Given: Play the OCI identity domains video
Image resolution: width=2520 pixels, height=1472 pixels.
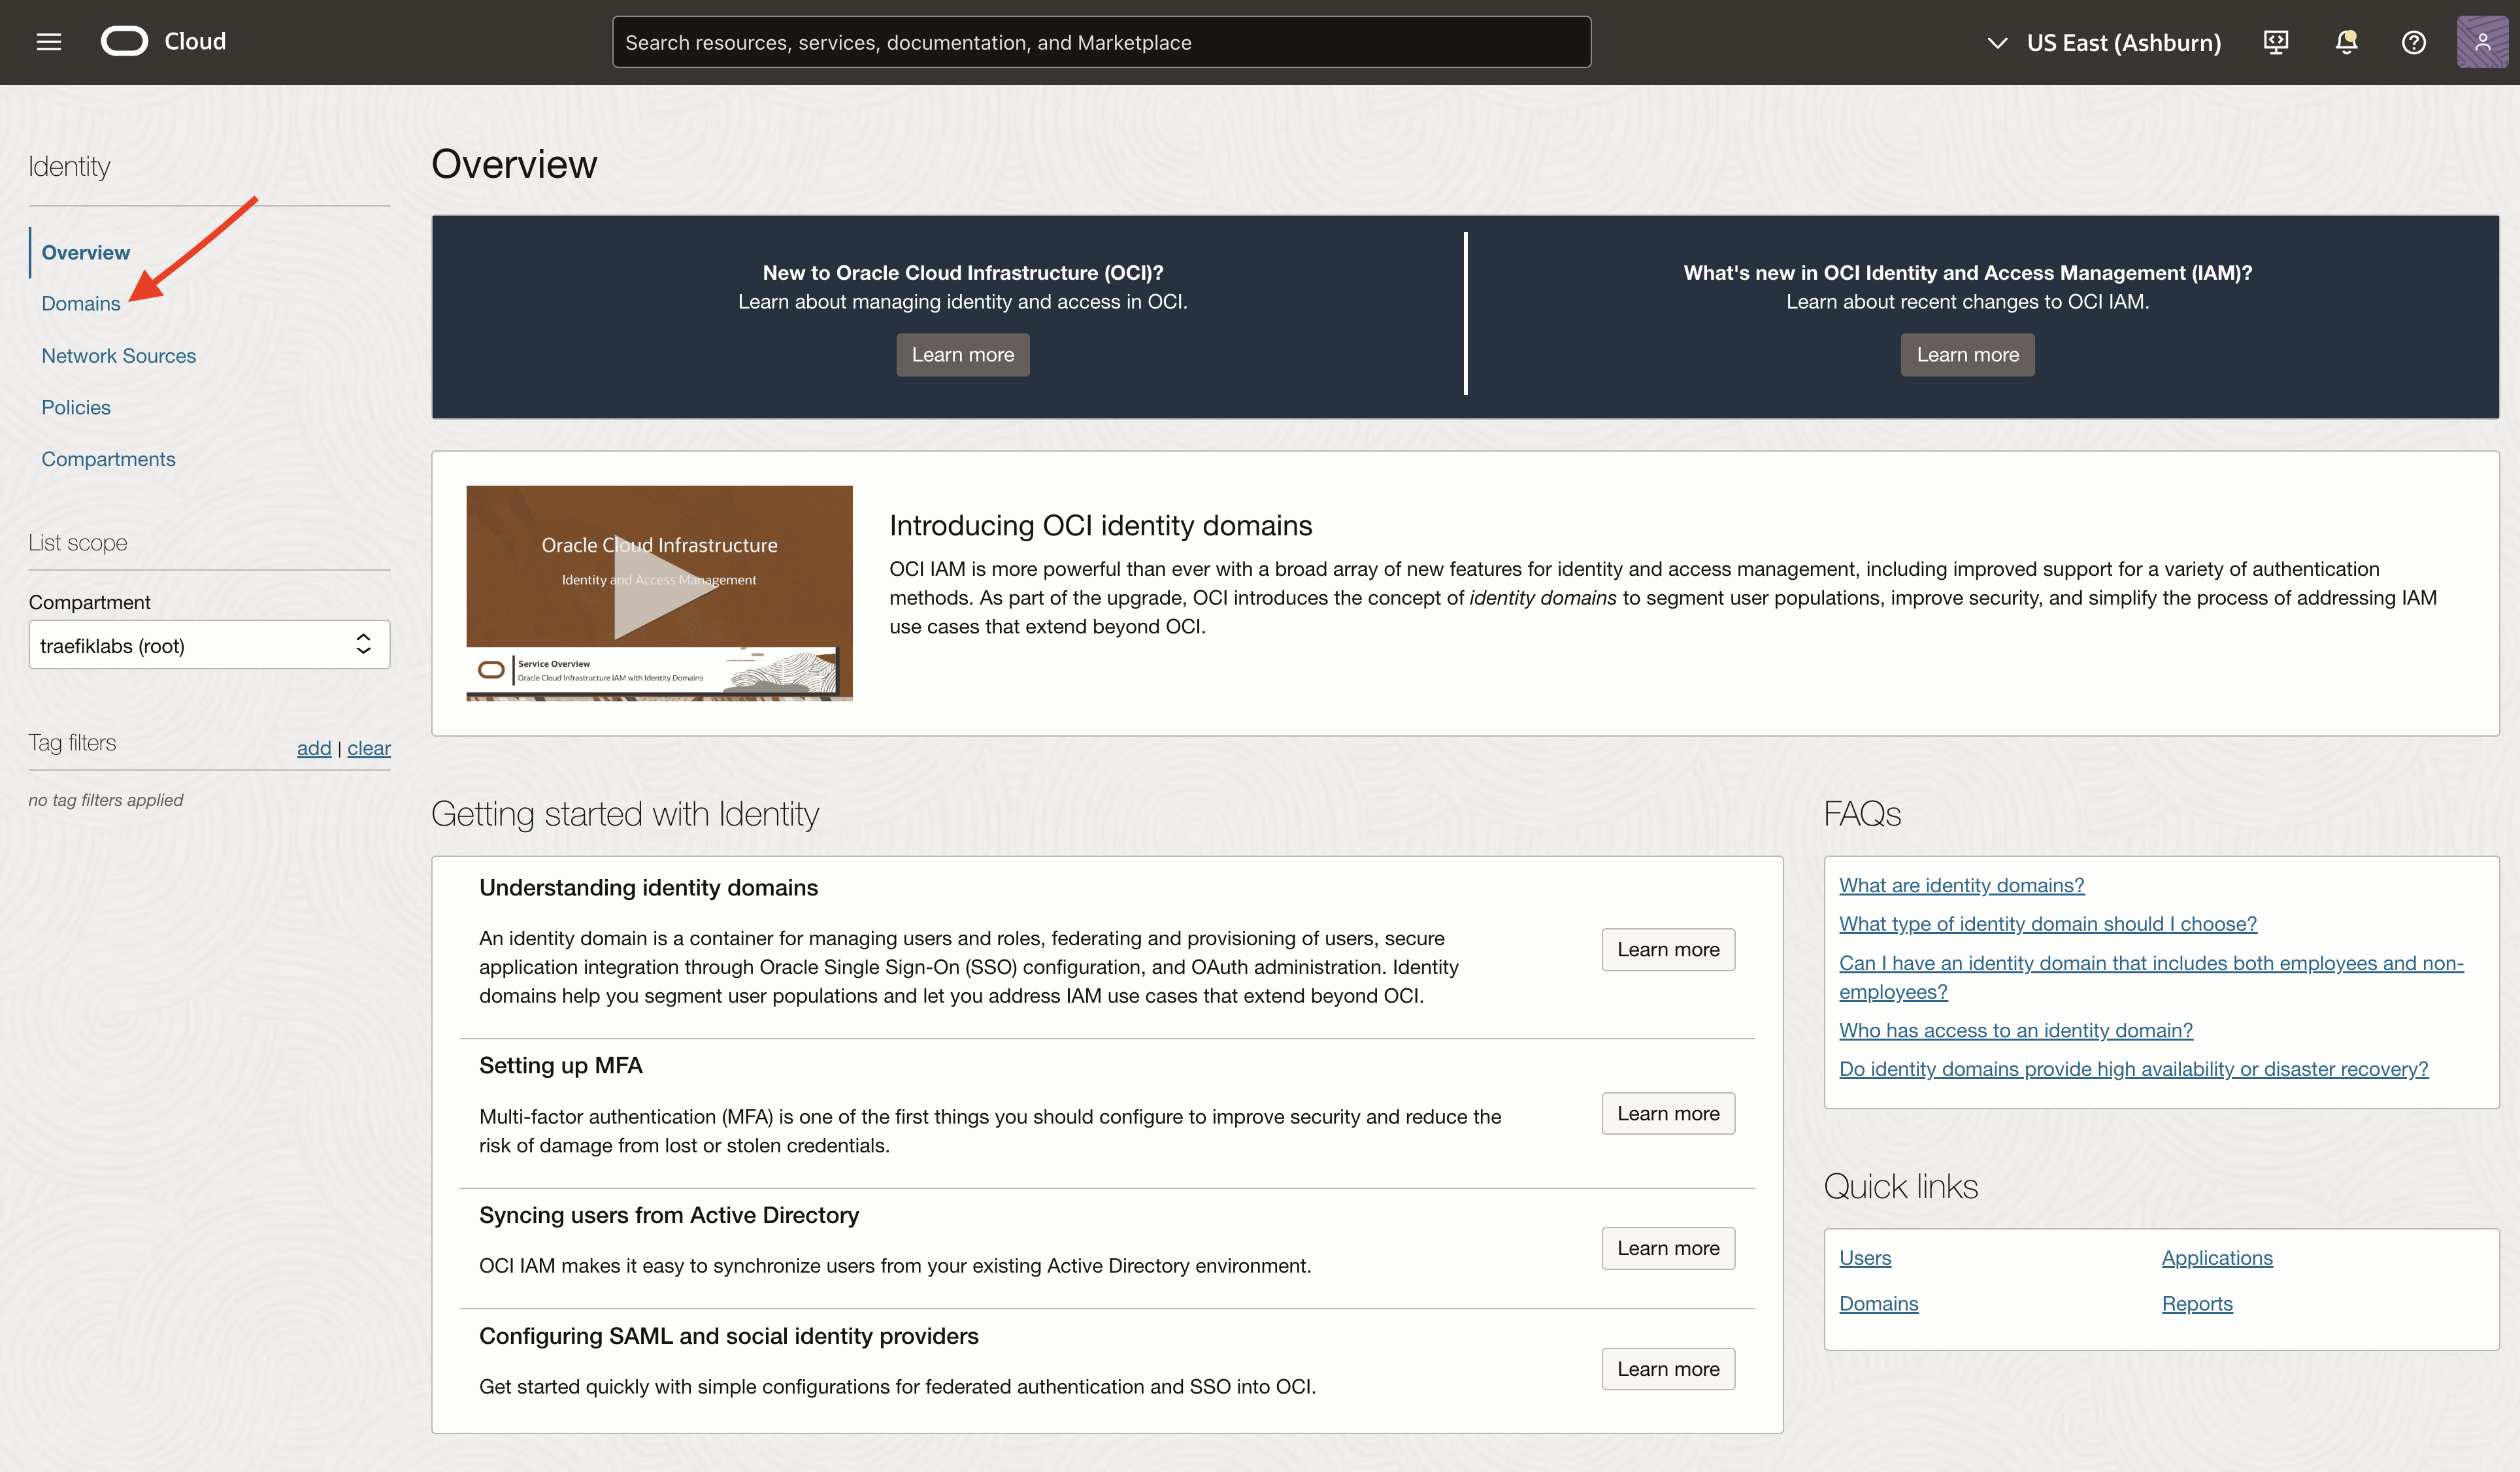Looking at the screenshot, I should (x=660, y=586).
